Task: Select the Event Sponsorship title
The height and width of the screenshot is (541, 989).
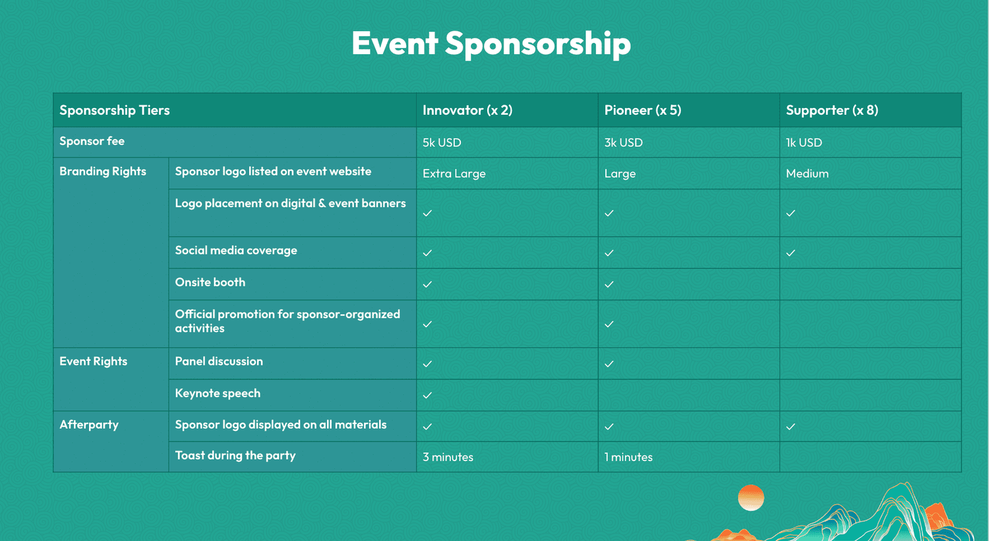Action: (x=491, y=44)
